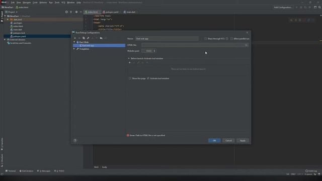
Task: Enable Allow parallel run
Action: (x=231, y=39)
